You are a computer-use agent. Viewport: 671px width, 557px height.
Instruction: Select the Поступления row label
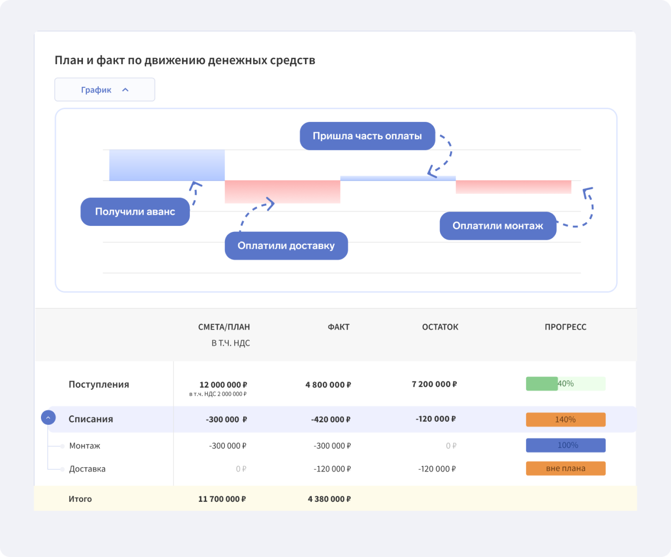(x=99, y=385)
